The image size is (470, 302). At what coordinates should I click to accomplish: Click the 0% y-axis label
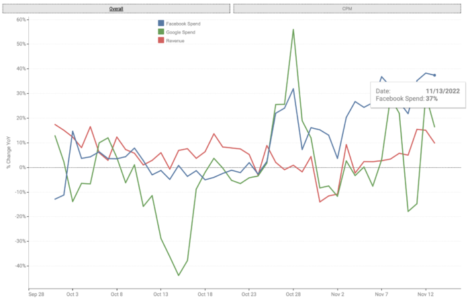[x=22, y=168]
